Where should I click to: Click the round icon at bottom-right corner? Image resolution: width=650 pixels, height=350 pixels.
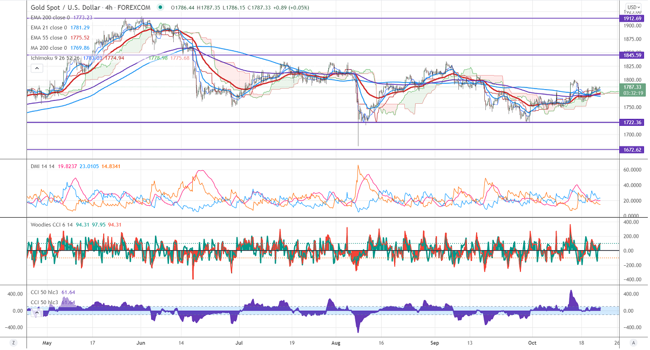click(633, 342)
